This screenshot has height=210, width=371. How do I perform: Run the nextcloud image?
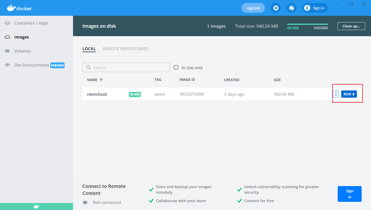[x=349, y=94]
